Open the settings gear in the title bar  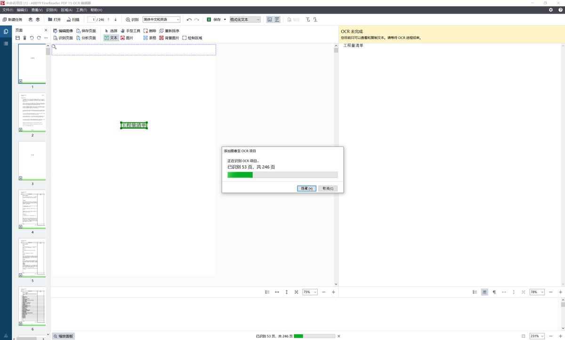tap(551, 10)
